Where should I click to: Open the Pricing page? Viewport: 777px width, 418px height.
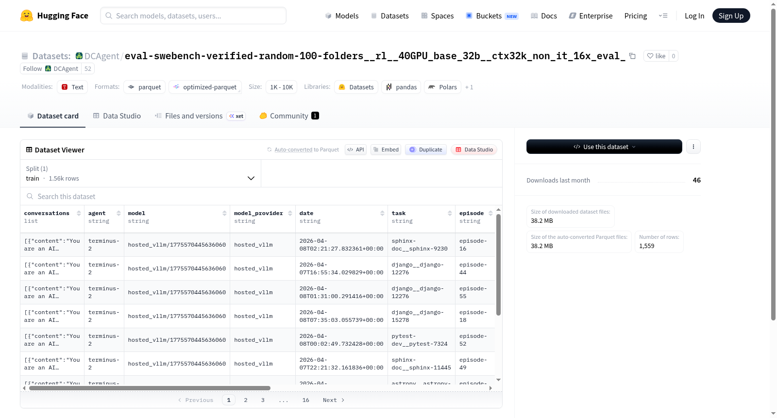pos(636,16)
